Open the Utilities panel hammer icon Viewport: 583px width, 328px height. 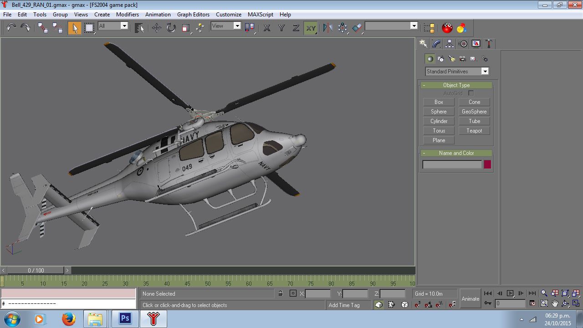(x=489, y=43)
